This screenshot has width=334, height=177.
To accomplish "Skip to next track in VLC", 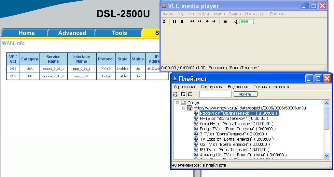I will (215, 21).
